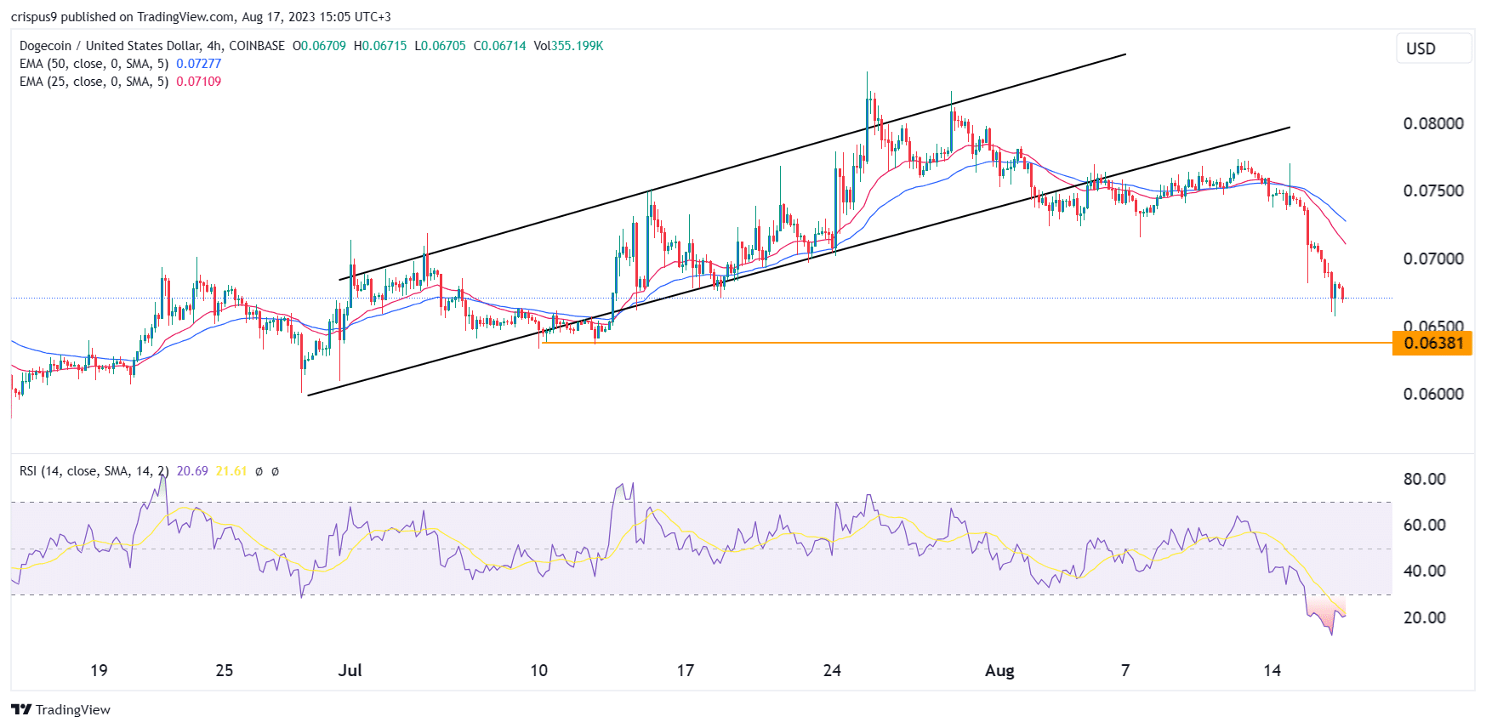1486x728 pixels.
Task: Click the 0.08000 price axis label
Action: click(x=1433, y=123)
